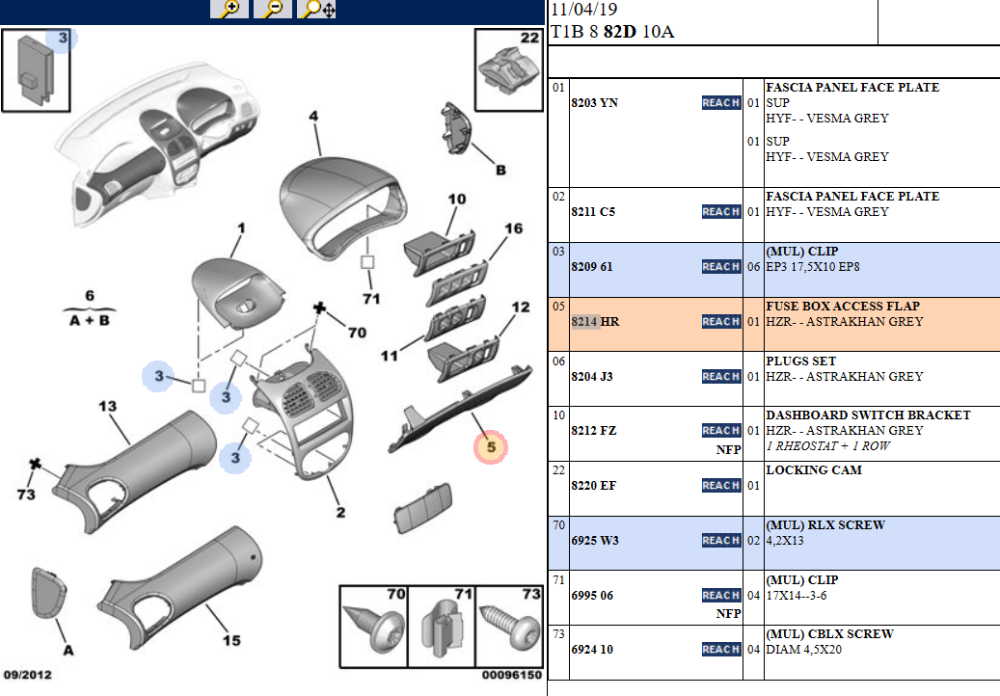Open the inset thumbnail of screw 70
Screen dimensions: 1000x696
(x=374, y=627)
